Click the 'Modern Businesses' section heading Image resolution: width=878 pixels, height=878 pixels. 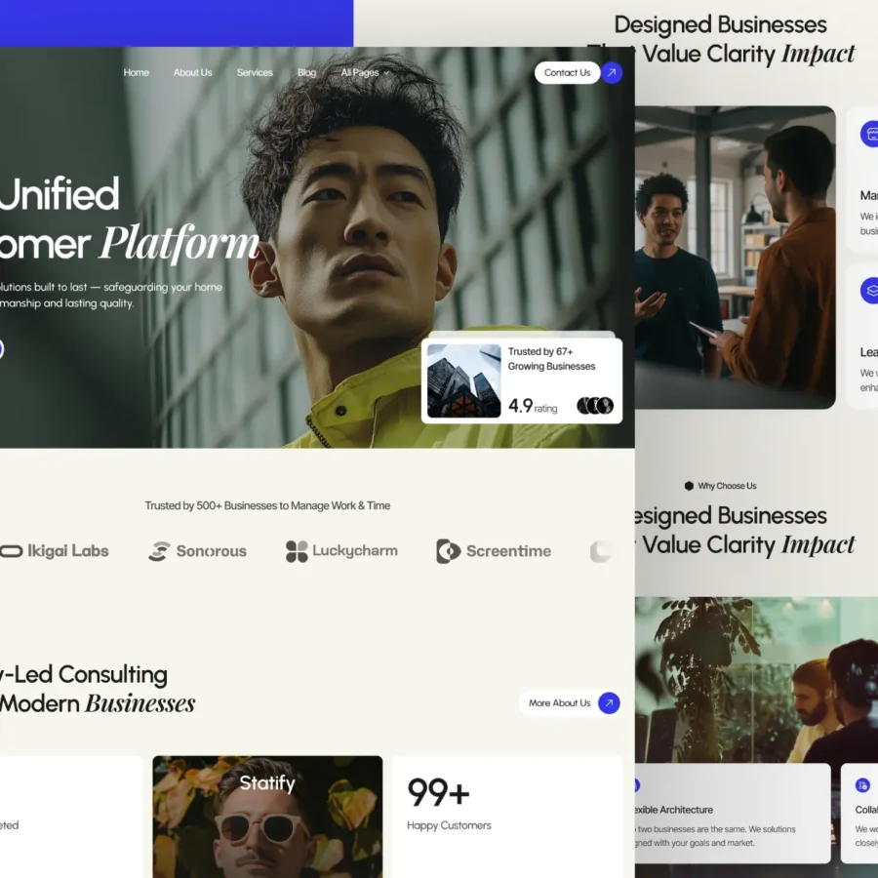98,703
